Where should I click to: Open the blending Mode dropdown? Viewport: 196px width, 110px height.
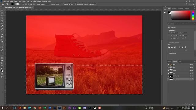click(x=46, y=4)
